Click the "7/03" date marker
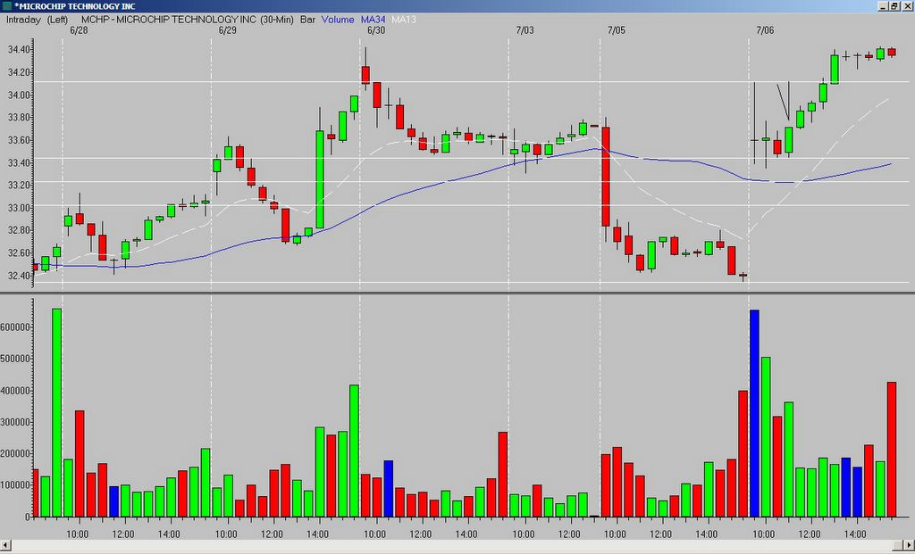This screenshot has width=915, height=554. (525, 30)
